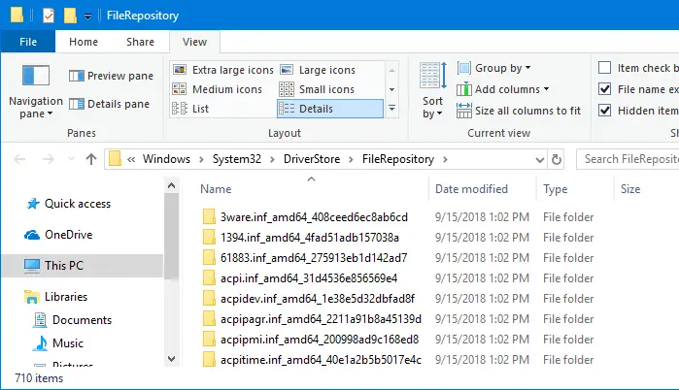Switch to List layout
Screen dimensions: 679x390
tap(190, 109)
